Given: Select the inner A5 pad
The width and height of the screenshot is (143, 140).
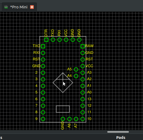Looking at the screenshot, I should 76,69.
